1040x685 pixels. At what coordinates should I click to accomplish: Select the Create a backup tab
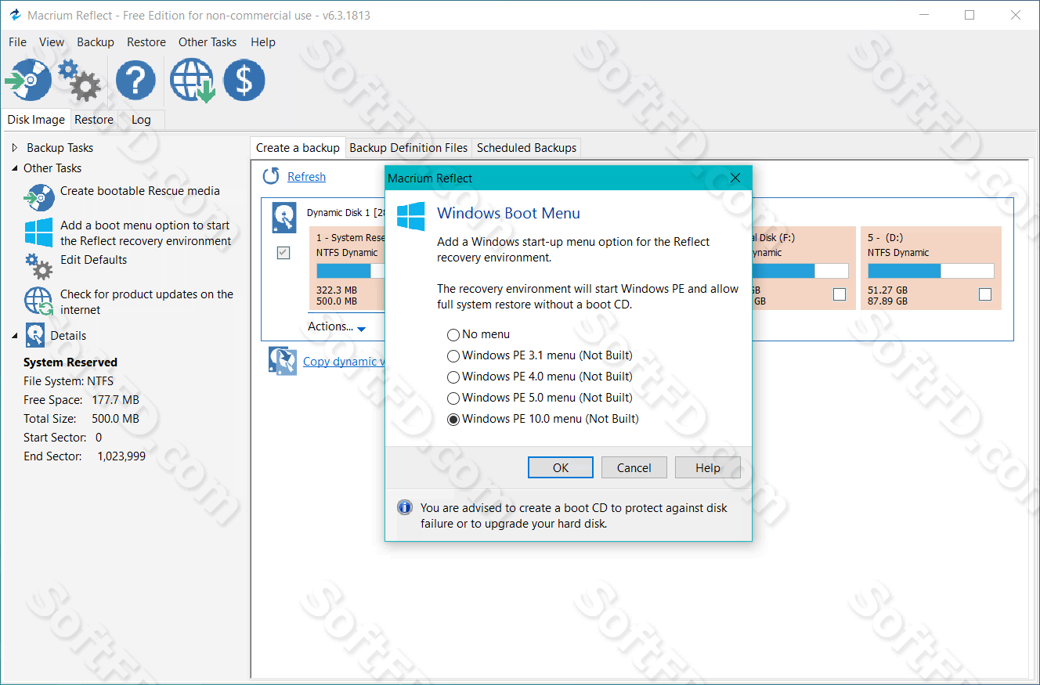tap(298, 147)
